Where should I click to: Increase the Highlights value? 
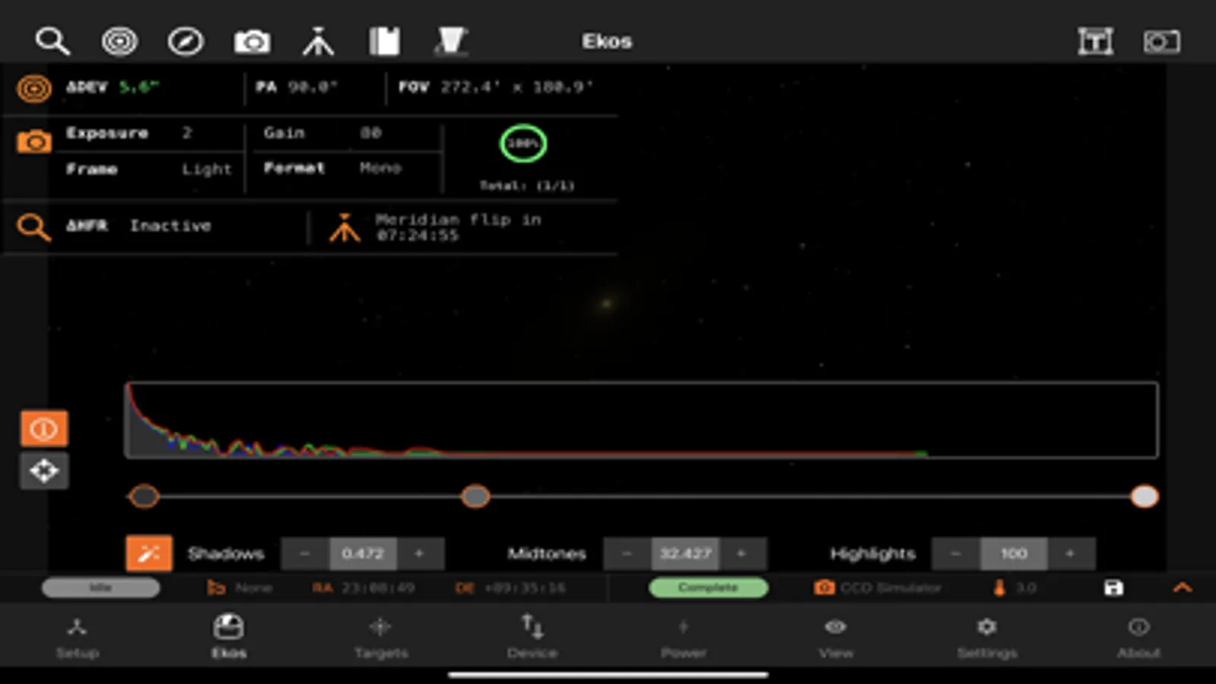1071,553
